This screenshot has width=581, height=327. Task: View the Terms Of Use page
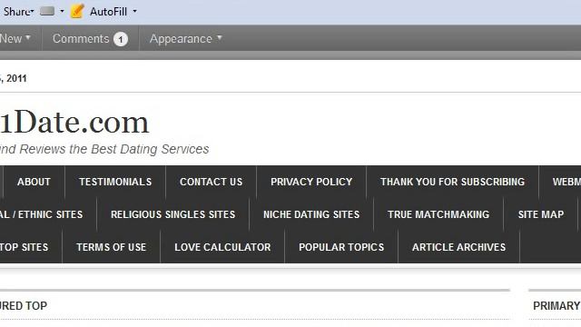pos(111,247)
